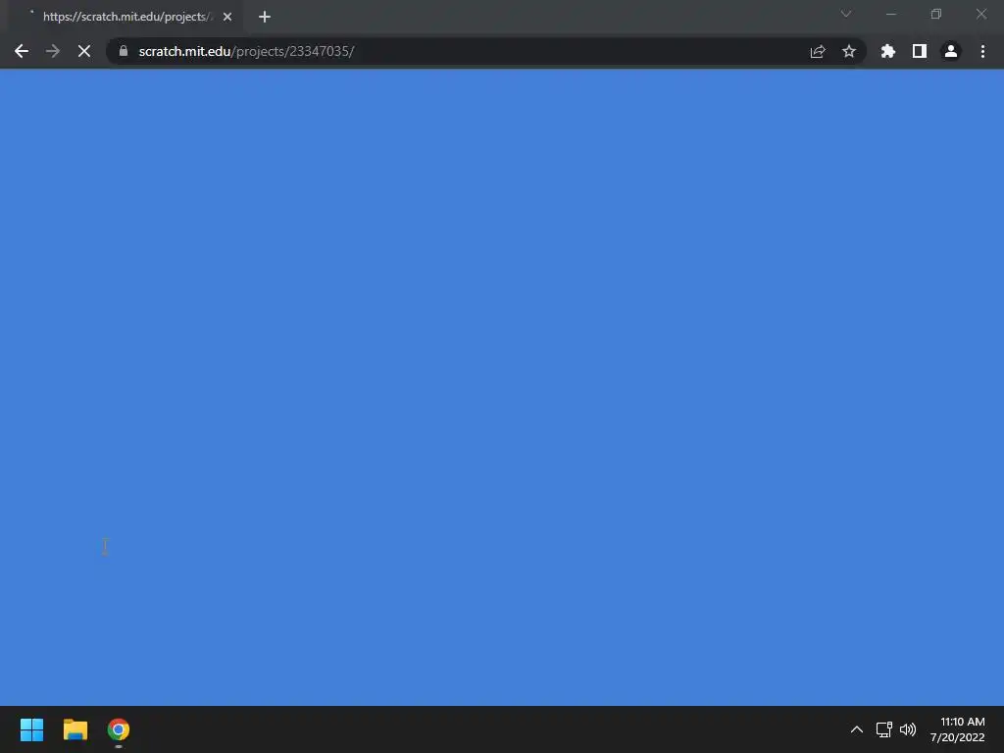Open the Extensions puzzle icon
The height and width of the screenshot is (753, 1004).
click(888, 51)
